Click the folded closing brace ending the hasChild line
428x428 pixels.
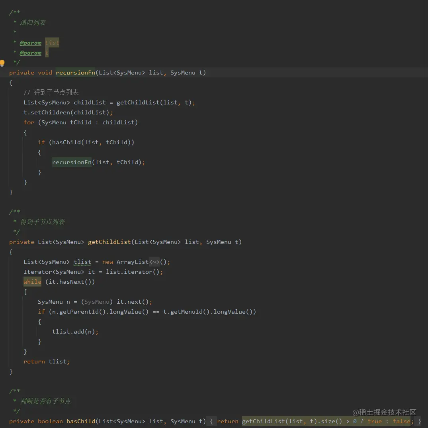(419, 421)
